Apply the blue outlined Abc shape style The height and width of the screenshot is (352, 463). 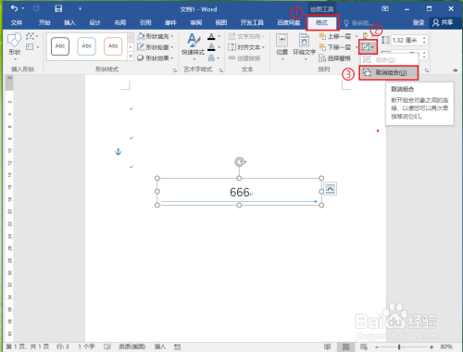[x=86, y=46]
